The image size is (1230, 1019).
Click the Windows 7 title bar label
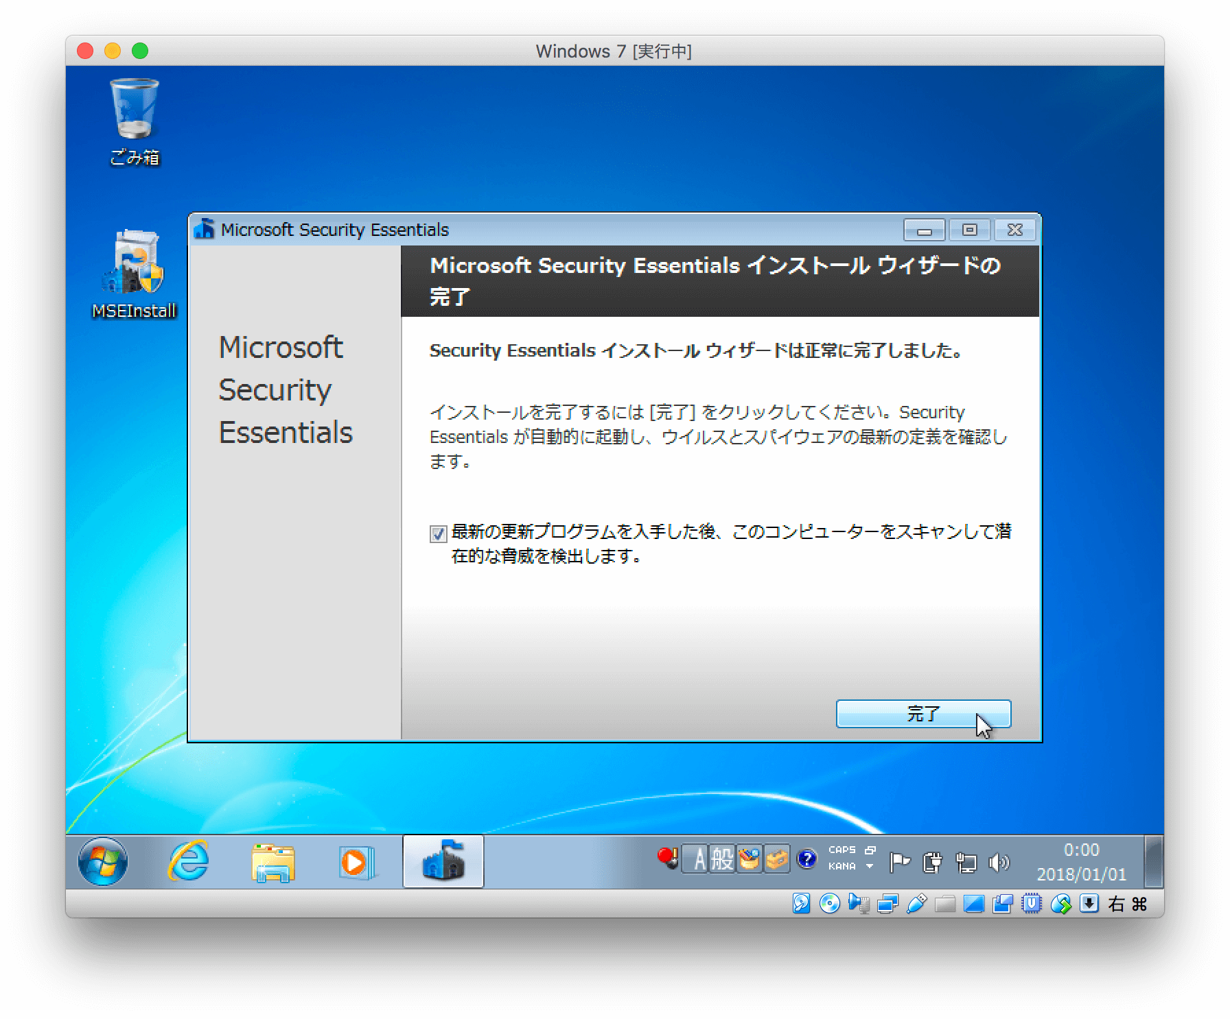click(x=614, y=51)
